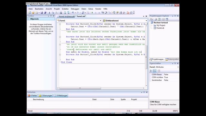Image resolution: width=206 pixels, height=116 pixels.
Task: Toggle Categorized view in Eigenschaften panel
Action: tap(151, 71)
